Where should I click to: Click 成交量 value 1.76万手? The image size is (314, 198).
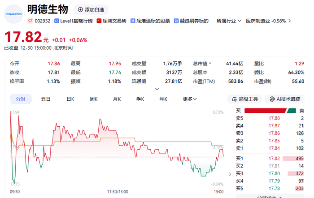click(x=172, y=64)
